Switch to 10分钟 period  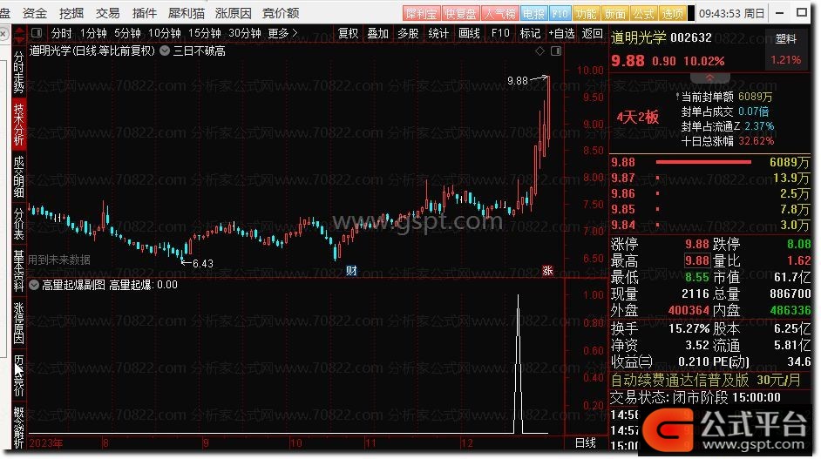pyautogui.click(x=165, y=33)
